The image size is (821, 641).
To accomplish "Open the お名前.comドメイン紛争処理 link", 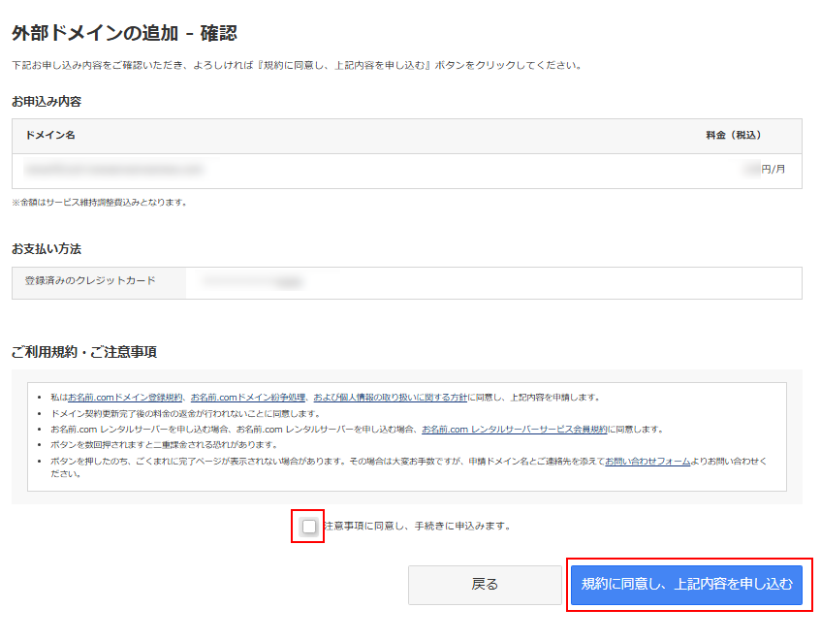I will 248,398.
